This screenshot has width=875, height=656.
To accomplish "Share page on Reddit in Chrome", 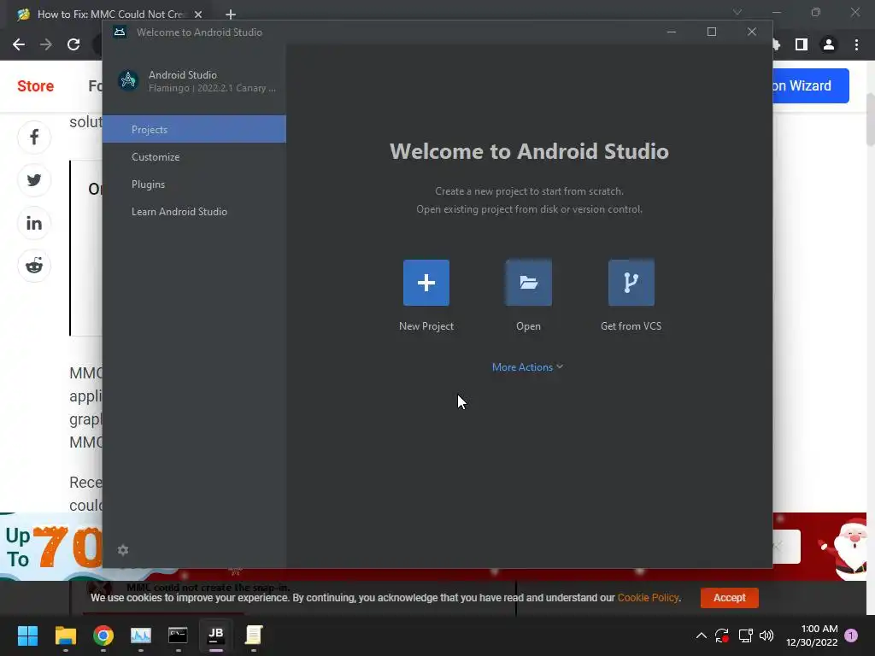I will (34, 266).
